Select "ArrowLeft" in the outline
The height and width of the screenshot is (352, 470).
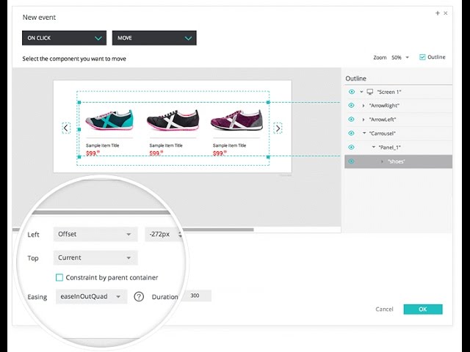click(383, 120)
